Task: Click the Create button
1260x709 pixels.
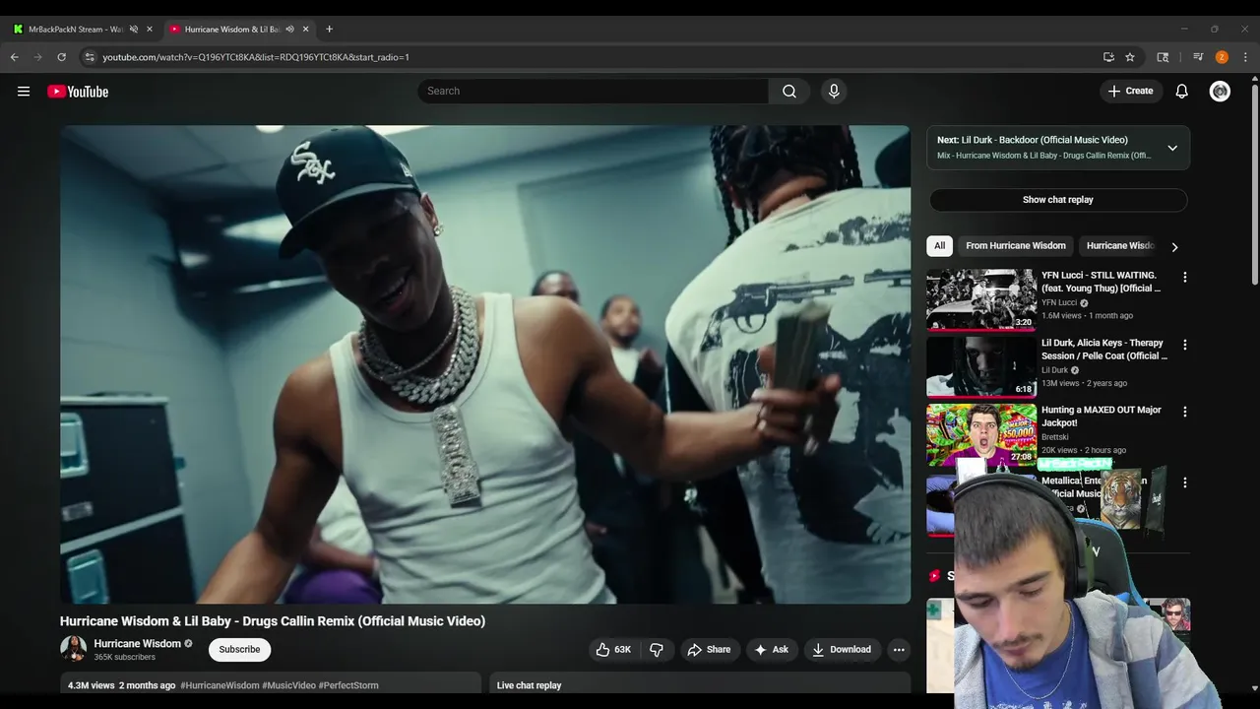Action: (1130, 91)
